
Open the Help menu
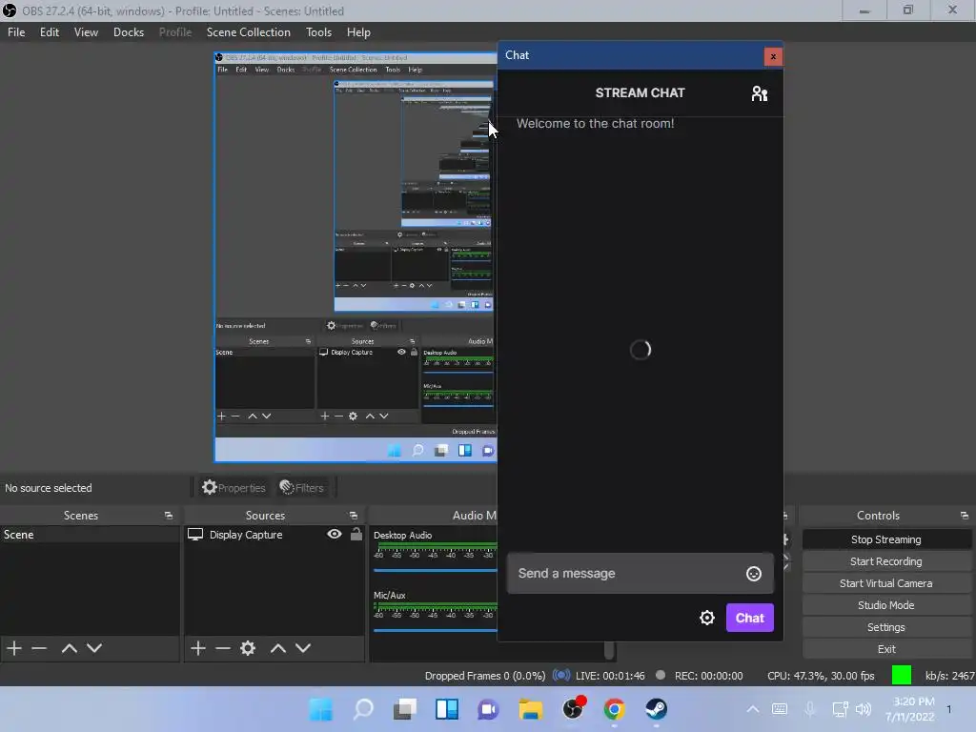pos(358,32)
